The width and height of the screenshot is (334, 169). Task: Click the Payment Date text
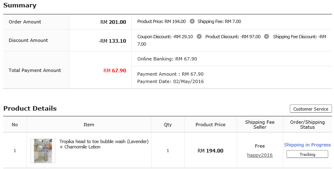pyautogui.click(x=171, y=81)
